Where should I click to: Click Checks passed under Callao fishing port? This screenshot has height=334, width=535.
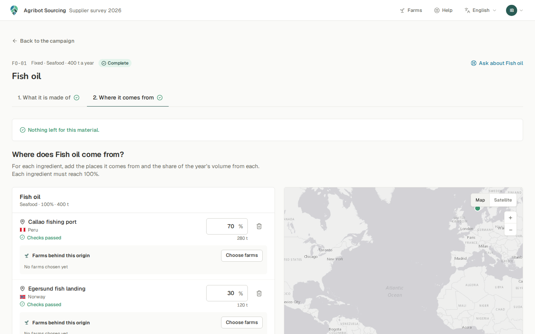click(x=40, y=238)
